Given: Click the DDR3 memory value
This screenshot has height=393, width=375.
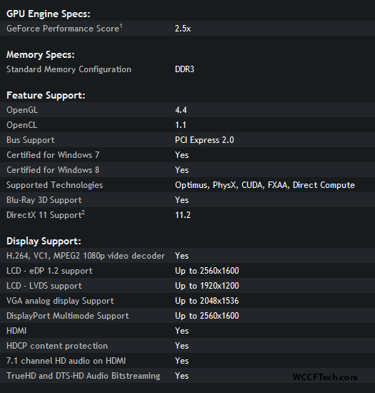Looking at the screenshot, I should [184, 69].
